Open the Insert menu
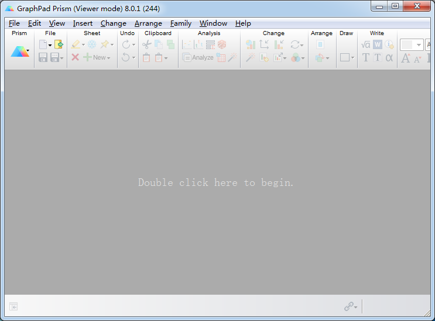The height and width of the screenshot is (321, 435). tap(83, 23)
